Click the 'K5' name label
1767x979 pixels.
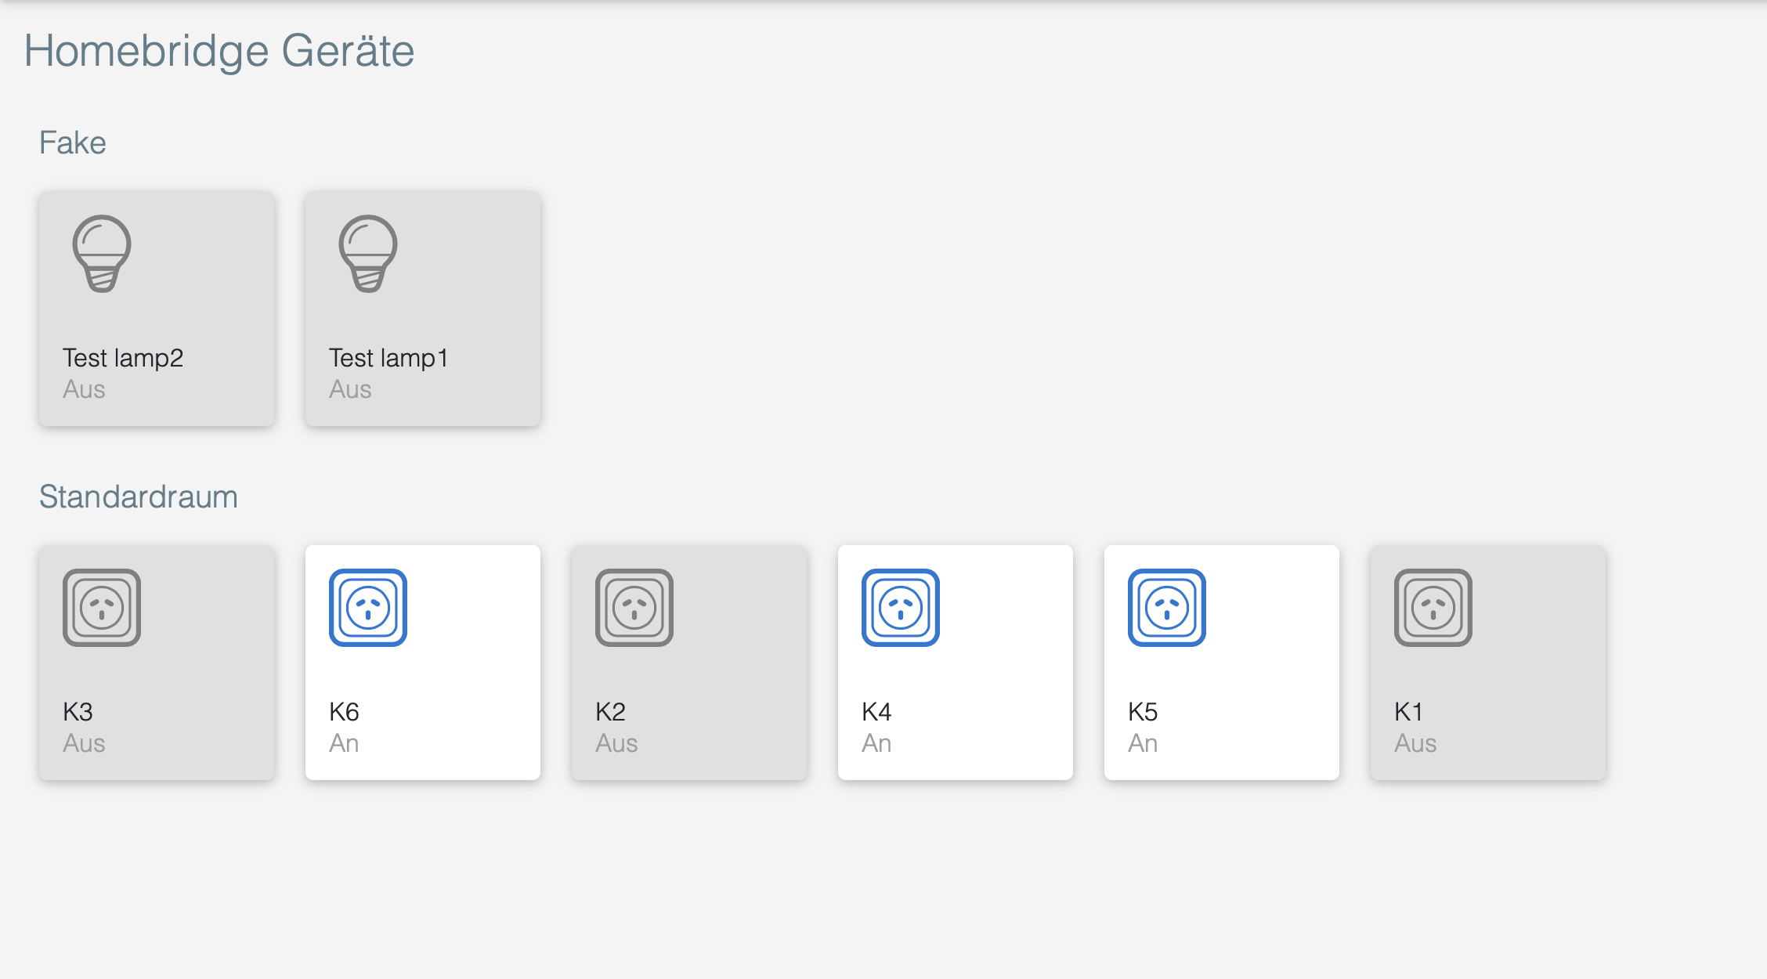[x=1143, y=712]
